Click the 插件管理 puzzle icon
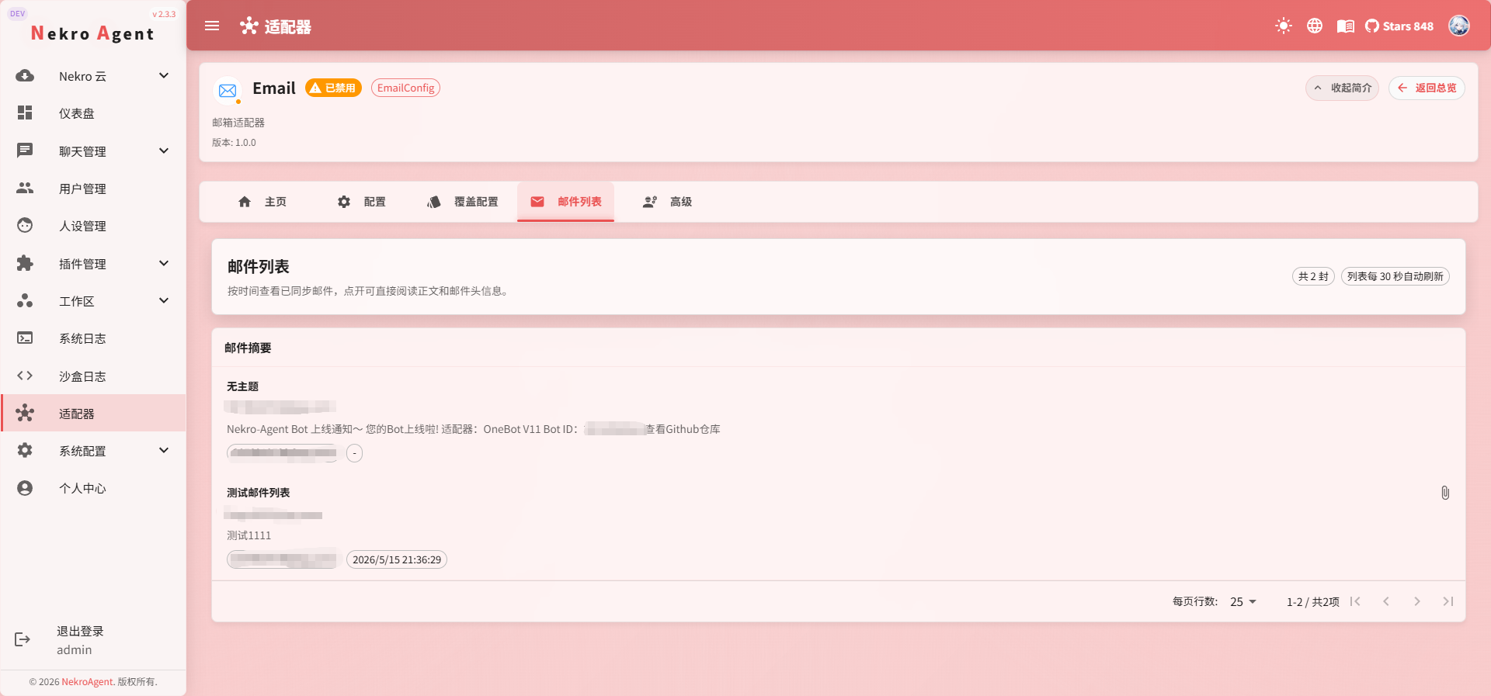The image size is (1491, 696). (x=25, y=264)
